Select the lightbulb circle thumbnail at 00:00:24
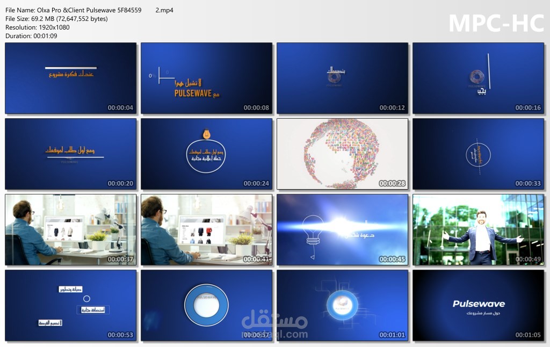550x347 pixels. click(x=207, y=154)
